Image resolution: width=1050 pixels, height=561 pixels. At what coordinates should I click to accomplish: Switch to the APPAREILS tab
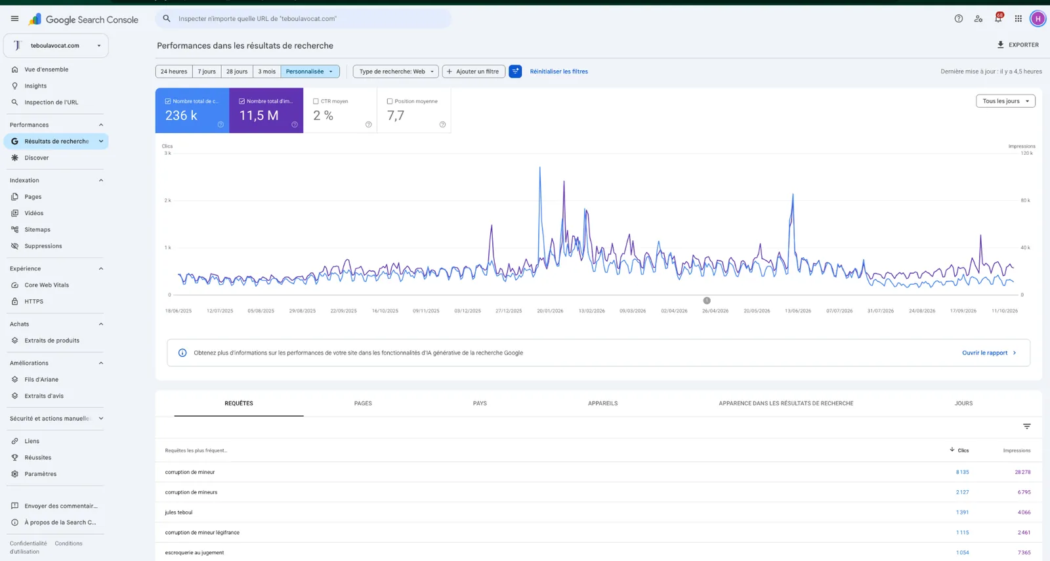point(603,404)
